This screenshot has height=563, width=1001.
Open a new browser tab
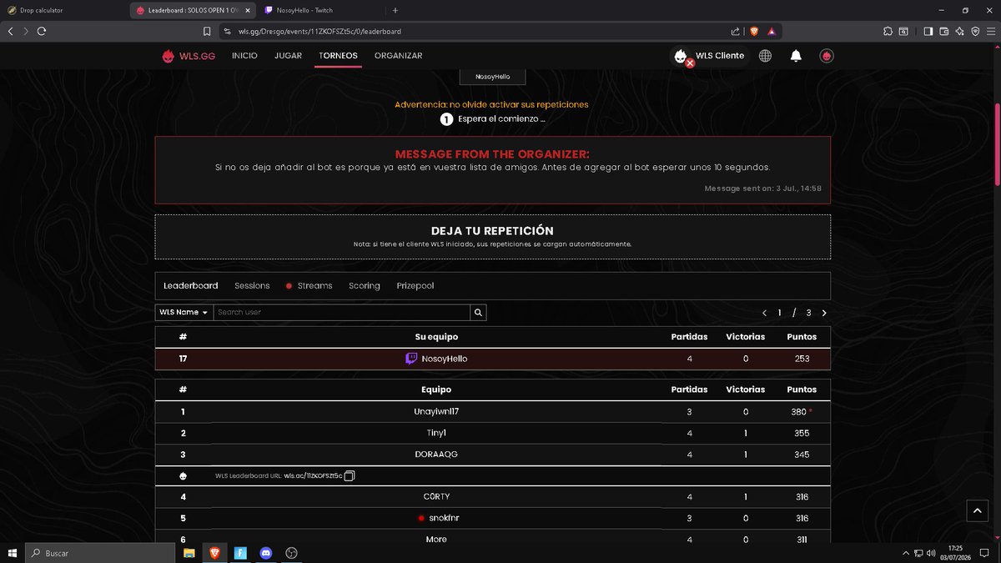point(395,10)
